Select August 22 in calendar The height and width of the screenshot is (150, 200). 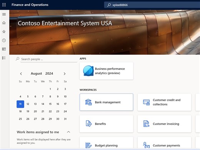pyautogui.click(x=50, y=112)
